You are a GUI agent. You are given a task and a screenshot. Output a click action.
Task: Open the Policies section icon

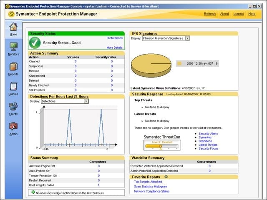[x=13, y=86]
